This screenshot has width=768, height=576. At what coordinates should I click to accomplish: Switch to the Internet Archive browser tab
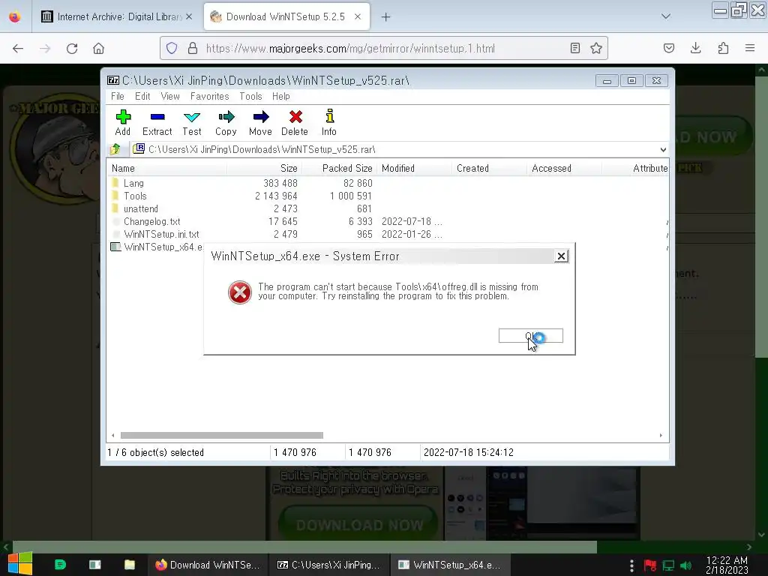(x=116, y=16)
